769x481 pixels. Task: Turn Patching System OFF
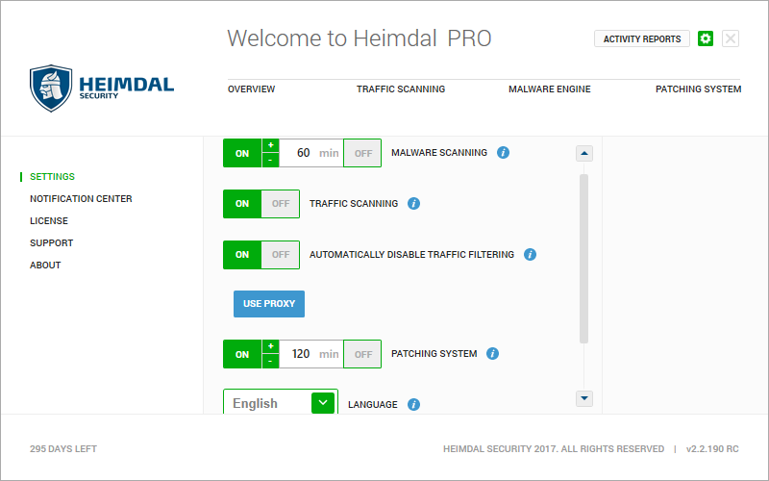(x=362, y=354)
